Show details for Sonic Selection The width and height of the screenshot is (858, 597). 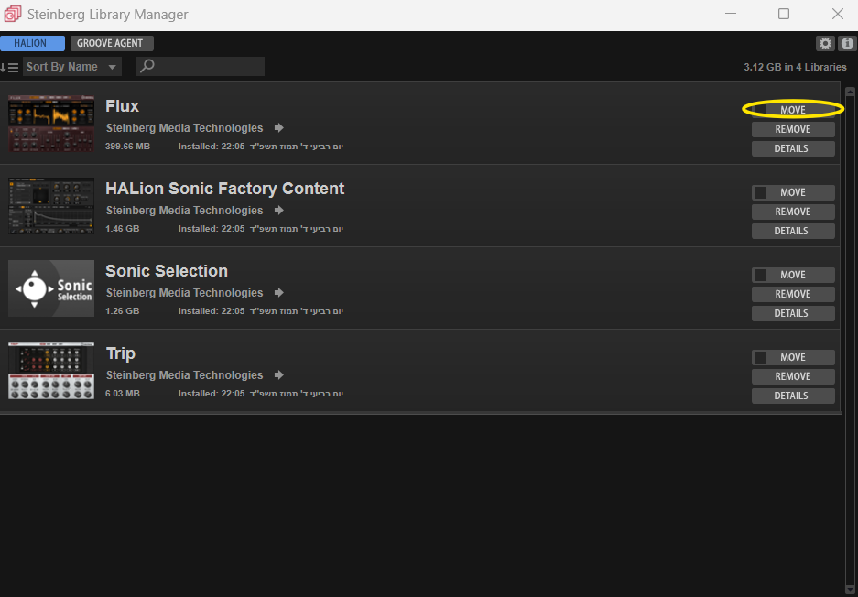(793, 313)
